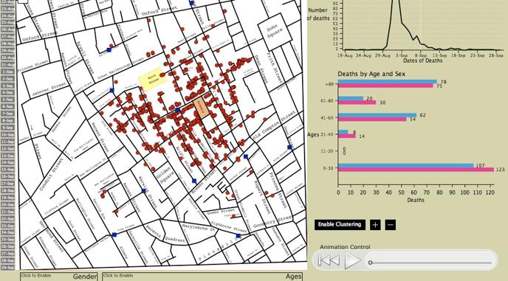This screenshot has width=508, height=281.
Task: Enable the Ages filter panel
Action: pos(202,276)
